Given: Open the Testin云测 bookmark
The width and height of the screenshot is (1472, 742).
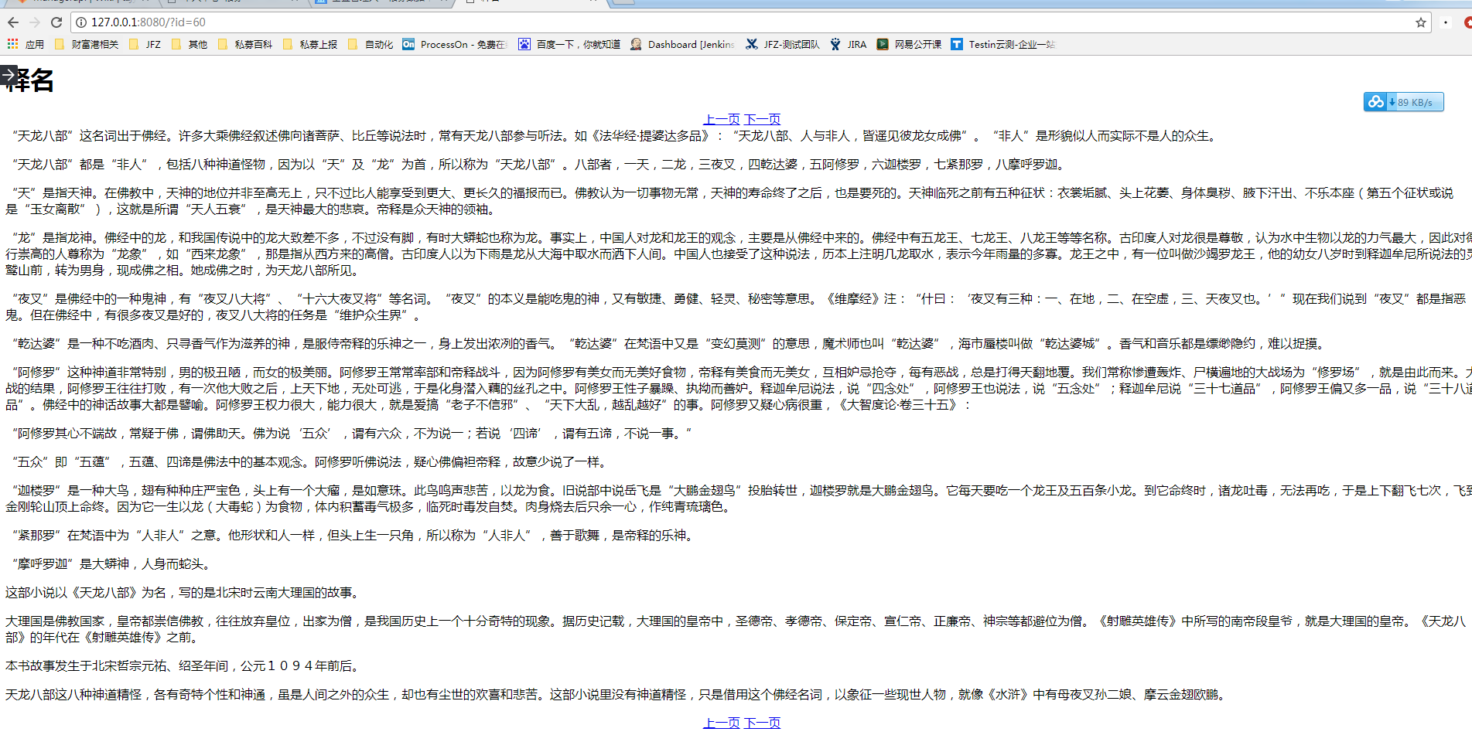Looking at the screenshot, I should pos(1003,44).
